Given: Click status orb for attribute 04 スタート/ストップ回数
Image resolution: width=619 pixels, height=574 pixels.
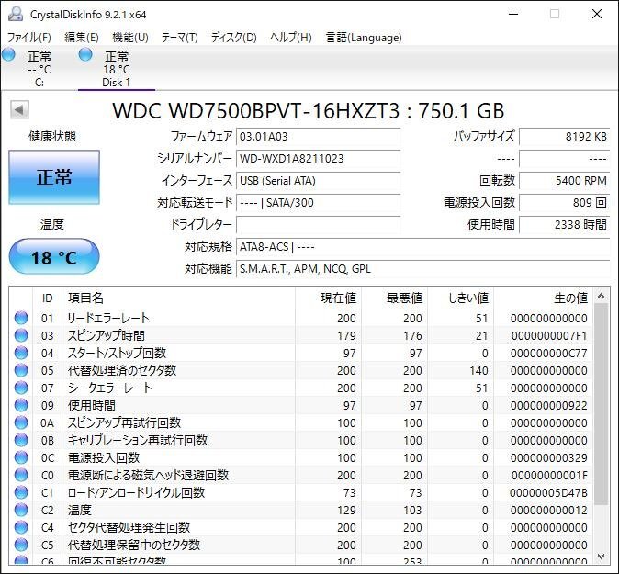Looking at the screenshot, I should click(x=21, y=353).
